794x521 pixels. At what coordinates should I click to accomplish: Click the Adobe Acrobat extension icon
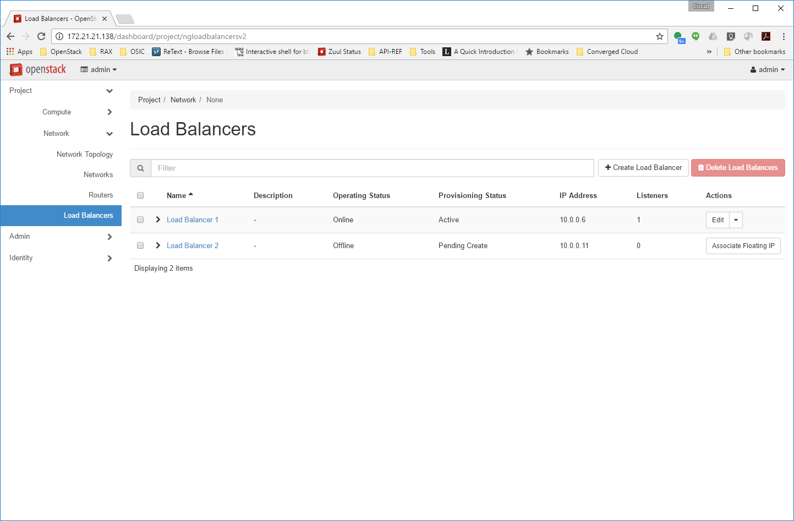coord(765,36)
